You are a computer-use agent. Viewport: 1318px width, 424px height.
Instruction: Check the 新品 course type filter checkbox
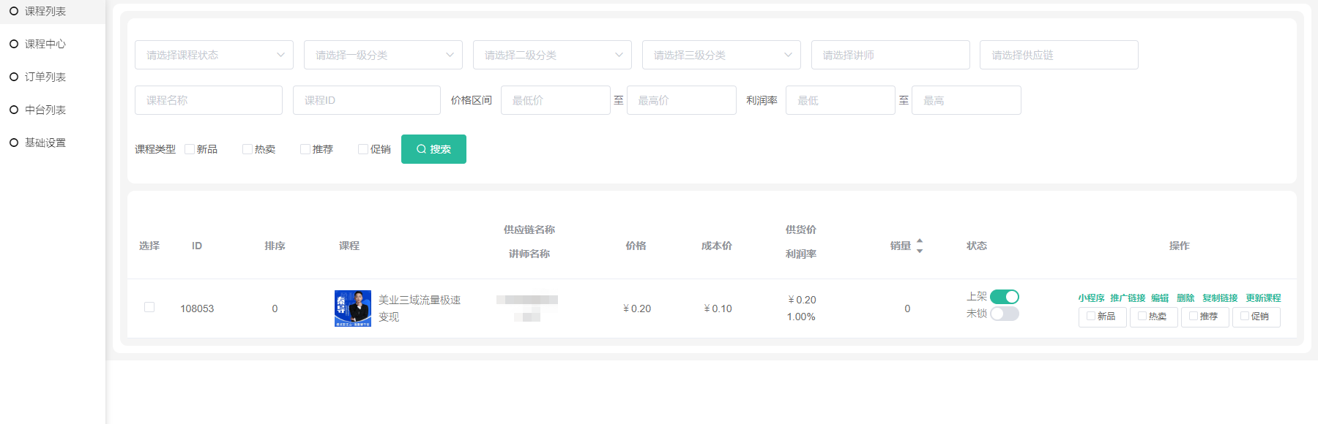point(190,149)
